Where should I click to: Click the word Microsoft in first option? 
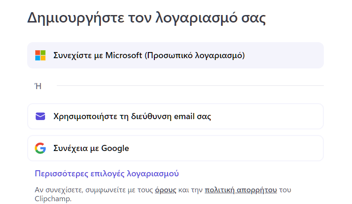point(124,55)
